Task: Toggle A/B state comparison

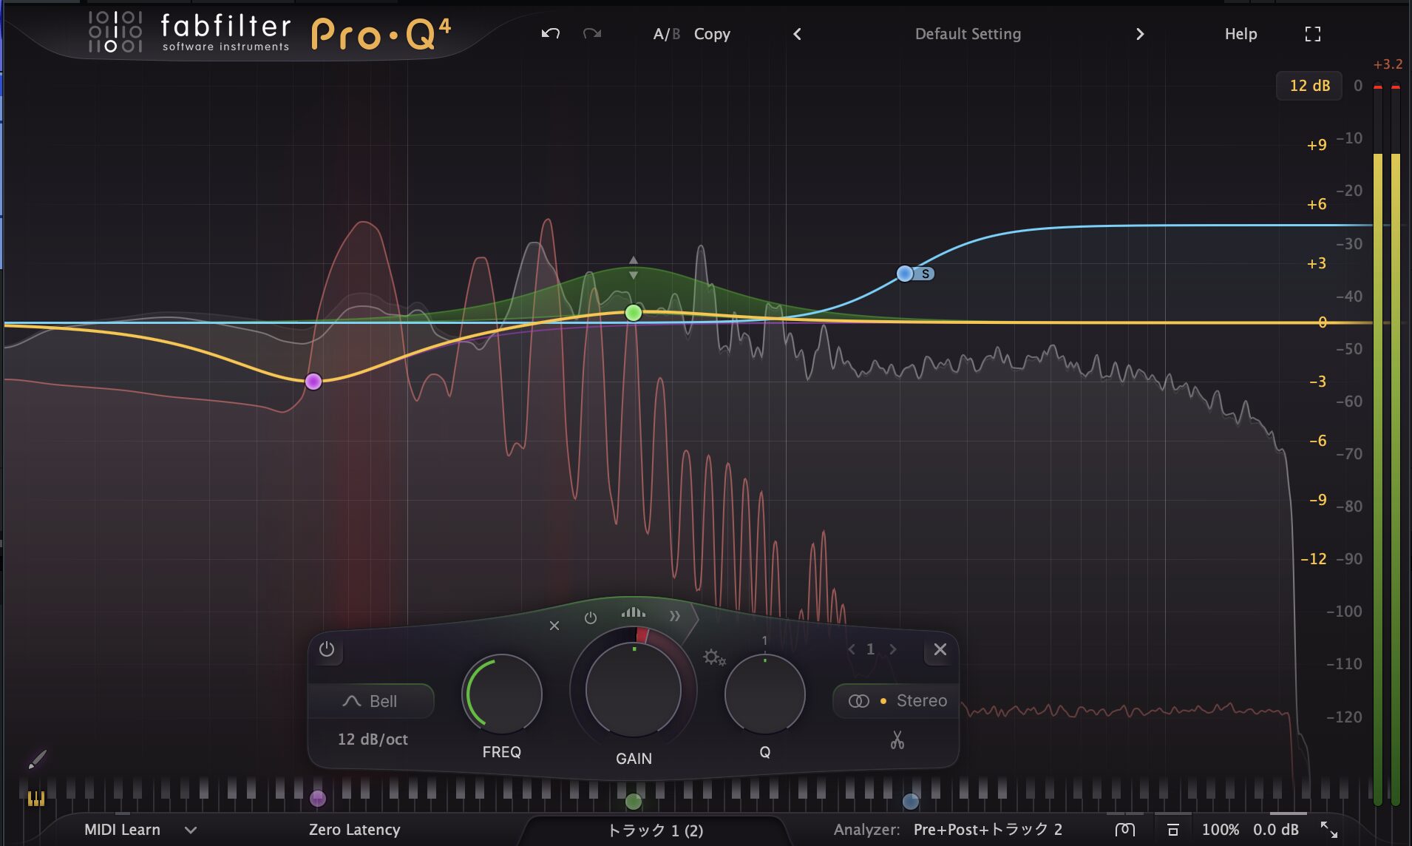Action: point(666,34)
